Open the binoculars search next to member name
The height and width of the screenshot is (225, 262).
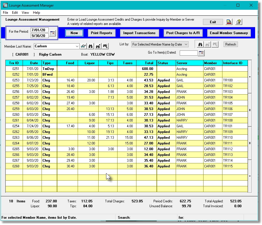(x=91, y=46)
